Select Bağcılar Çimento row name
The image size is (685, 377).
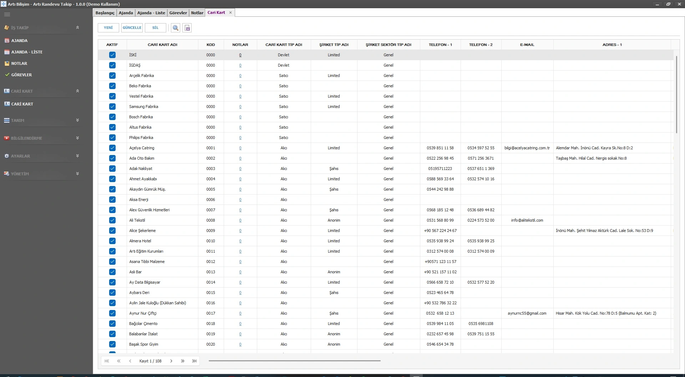point(143,324)
